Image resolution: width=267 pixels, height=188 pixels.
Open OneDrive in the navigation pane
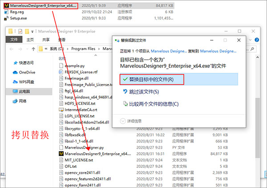coord(27,72)
